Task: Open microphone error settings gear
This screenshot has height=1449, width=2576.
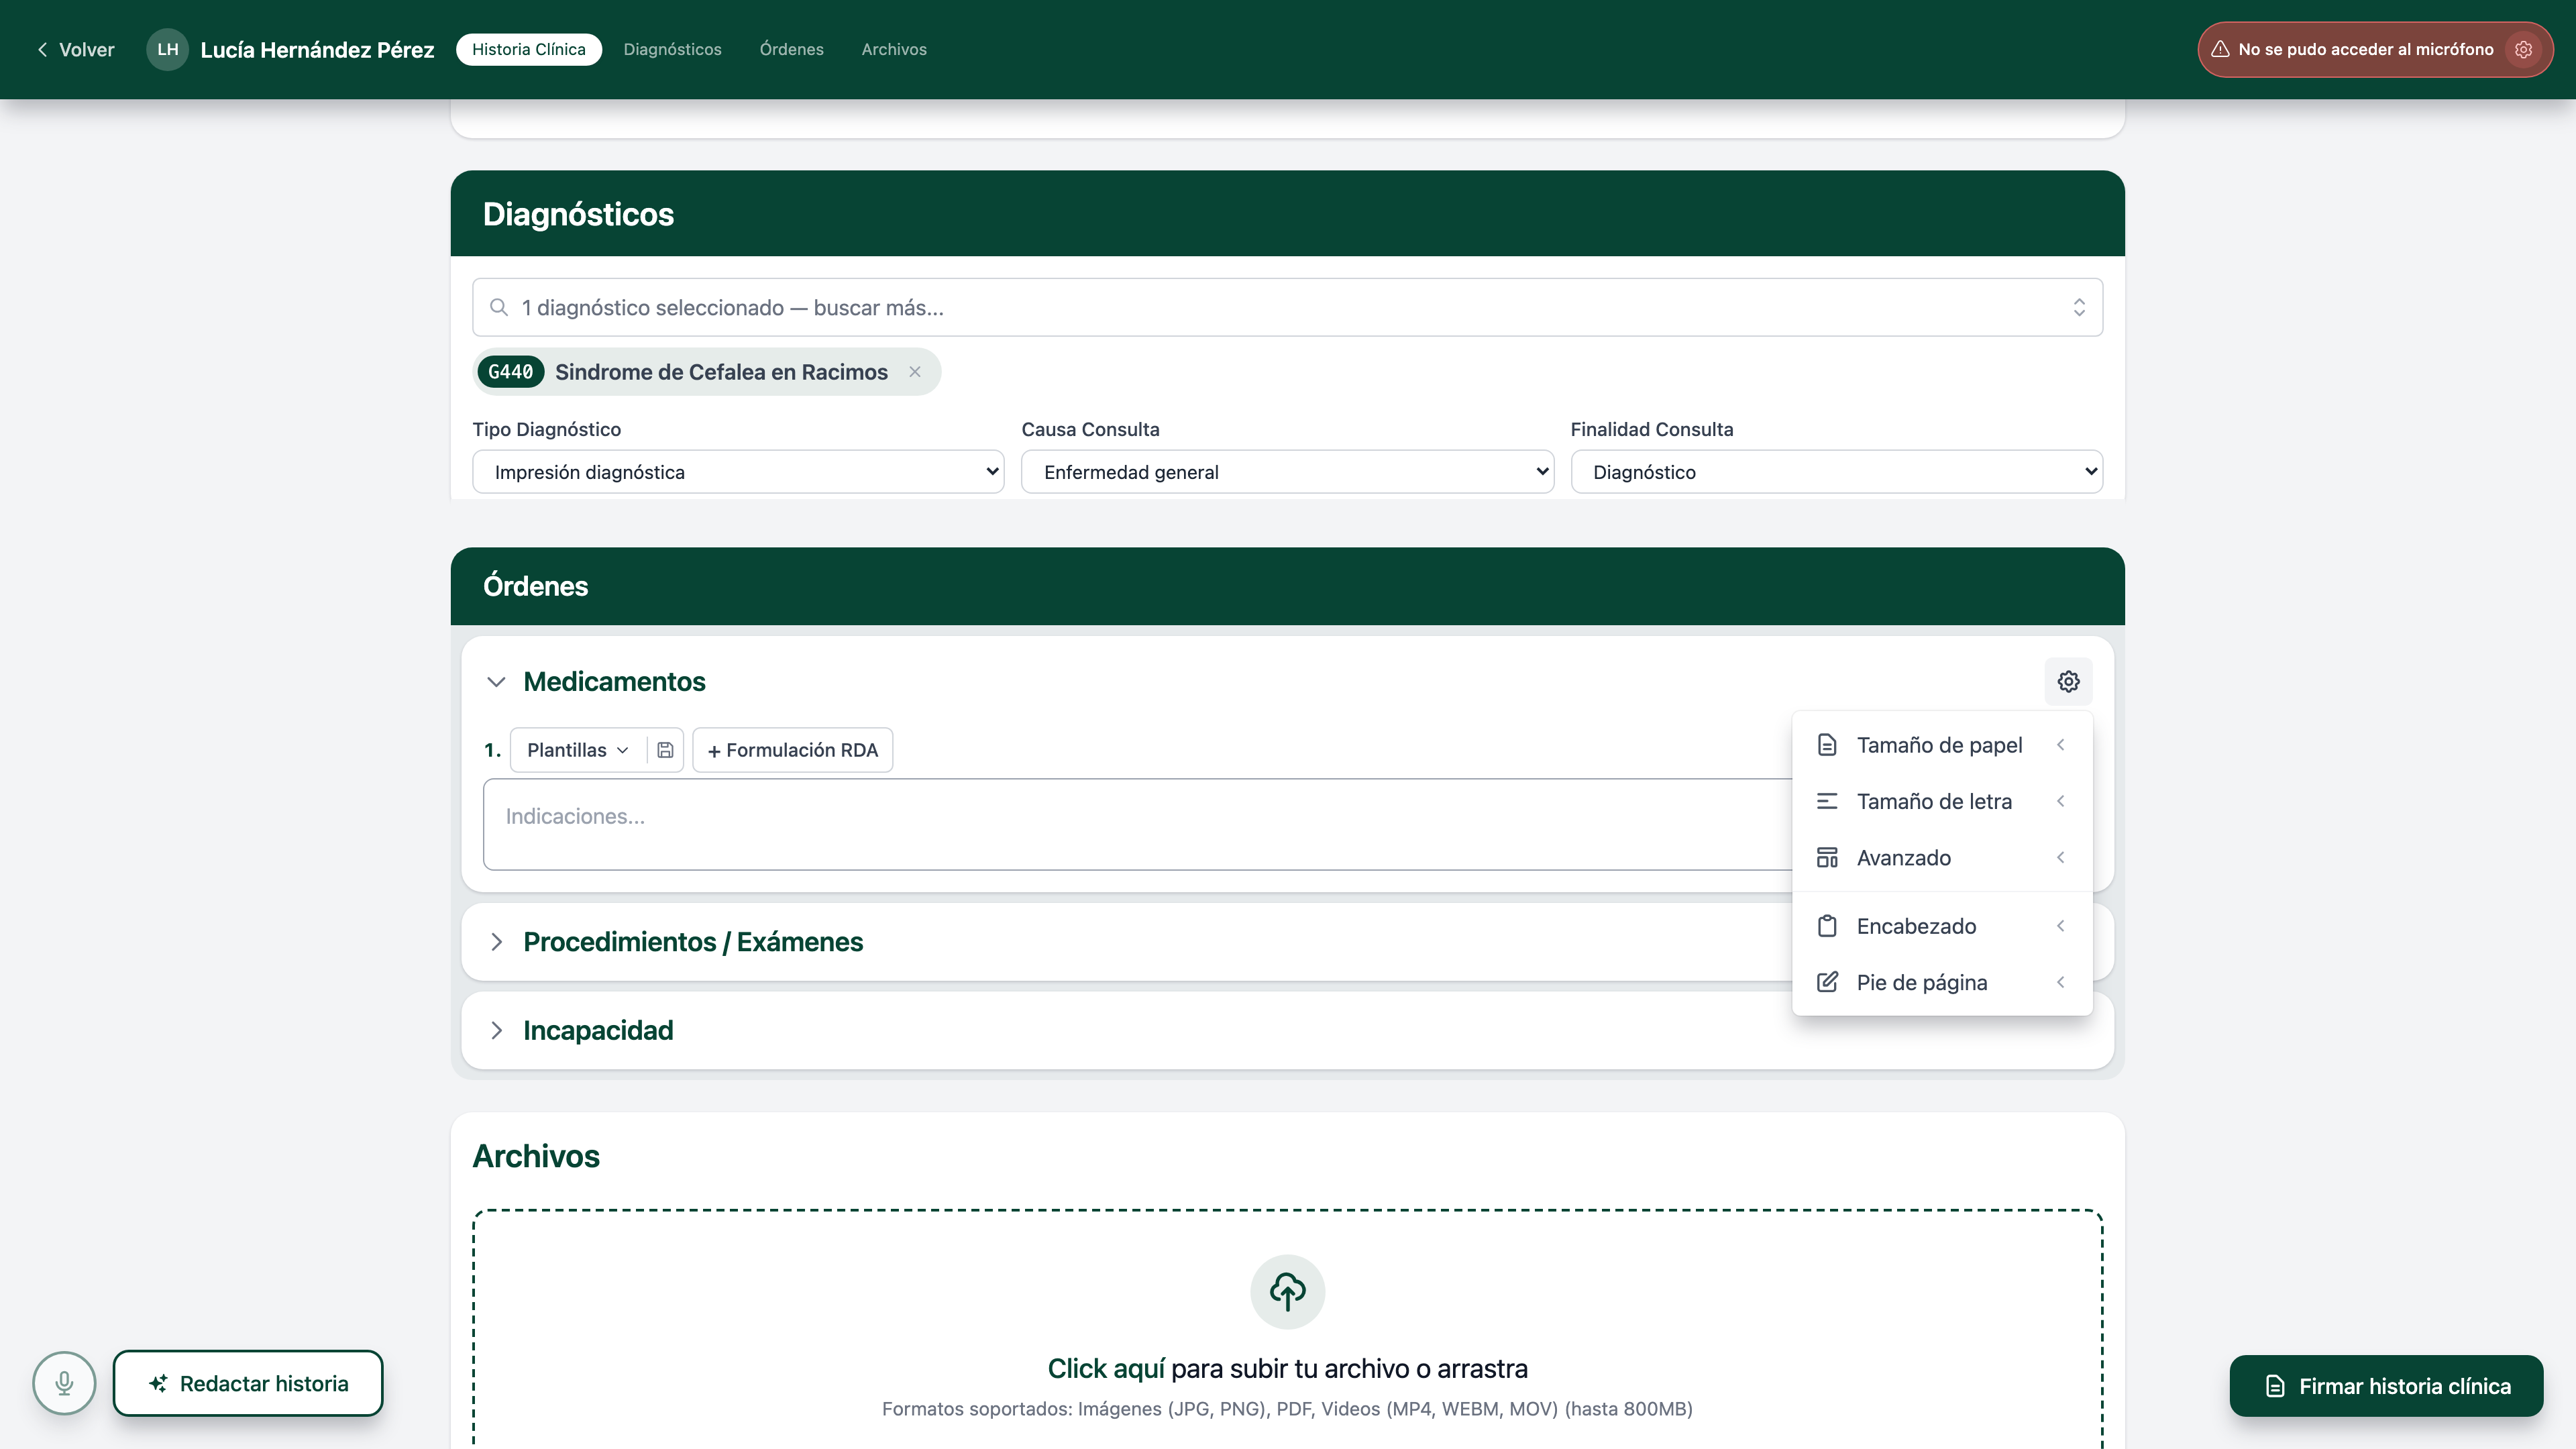Action: (2524, 49)
